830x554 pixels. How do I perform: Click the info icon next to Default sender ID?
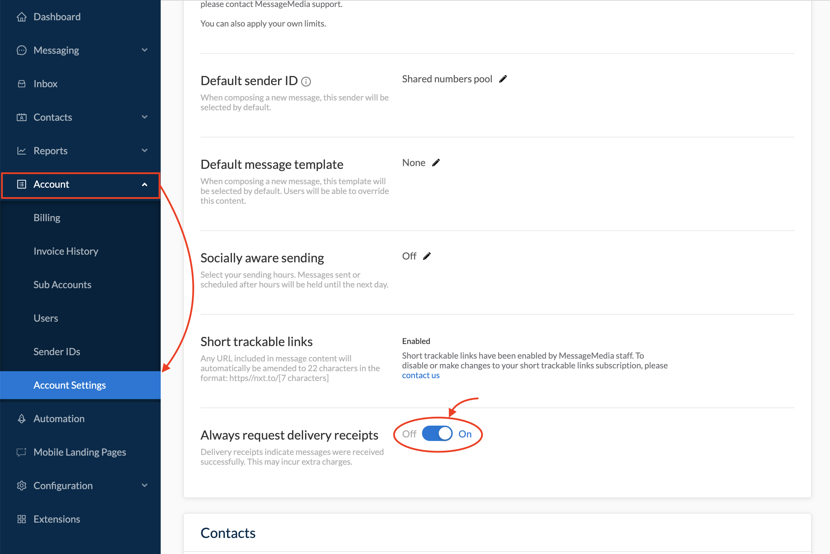[x=306, y=81]
